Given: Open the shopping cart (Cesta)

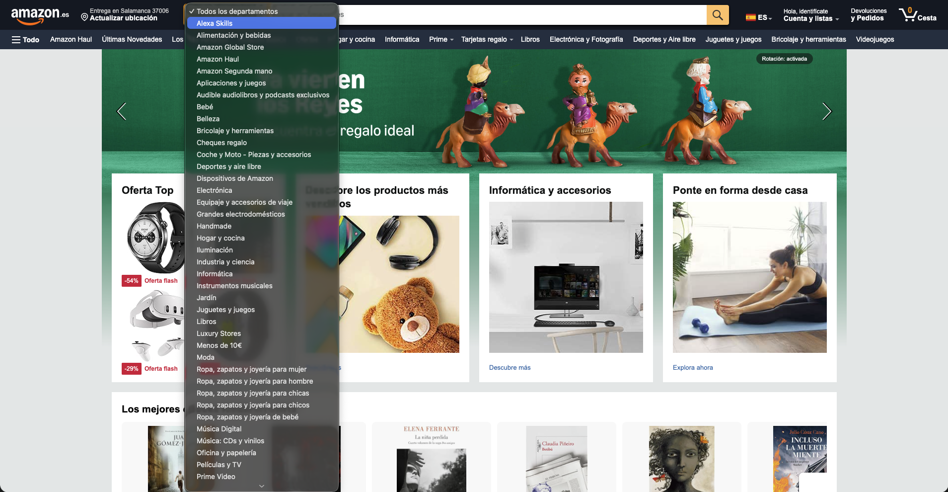Looking at the screenshot, I should tap(917, 15).
